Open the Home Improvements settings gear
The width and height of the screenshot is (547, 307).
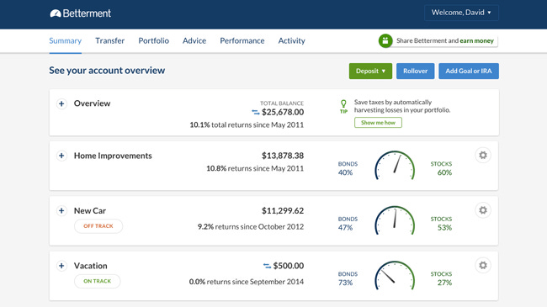483,156
